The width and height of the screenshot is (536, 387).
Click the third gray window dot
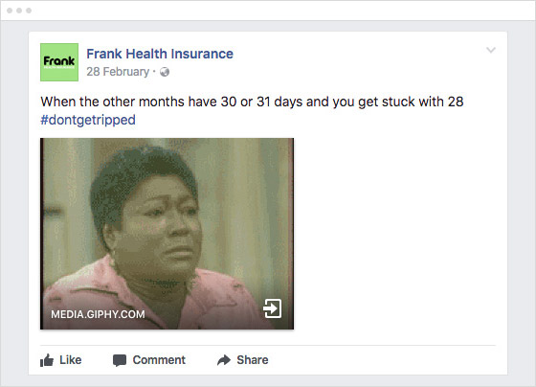(x=29, y=11)
